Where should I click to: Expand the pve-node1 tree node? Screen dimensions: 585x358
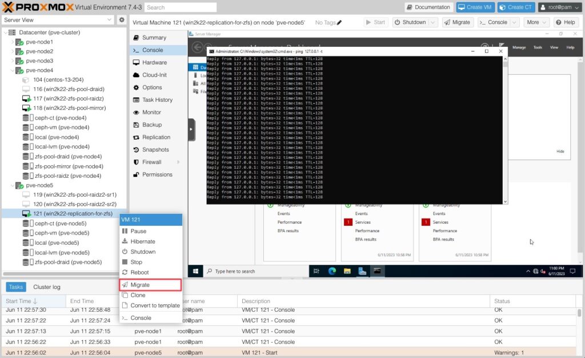pyautogui.click(x=13, y=42)
